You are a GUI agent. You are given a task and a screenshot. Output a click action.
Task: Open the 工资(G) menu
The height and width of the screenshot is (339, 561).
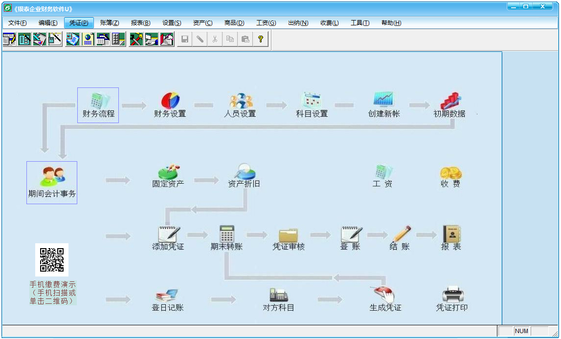coord(266,23)
